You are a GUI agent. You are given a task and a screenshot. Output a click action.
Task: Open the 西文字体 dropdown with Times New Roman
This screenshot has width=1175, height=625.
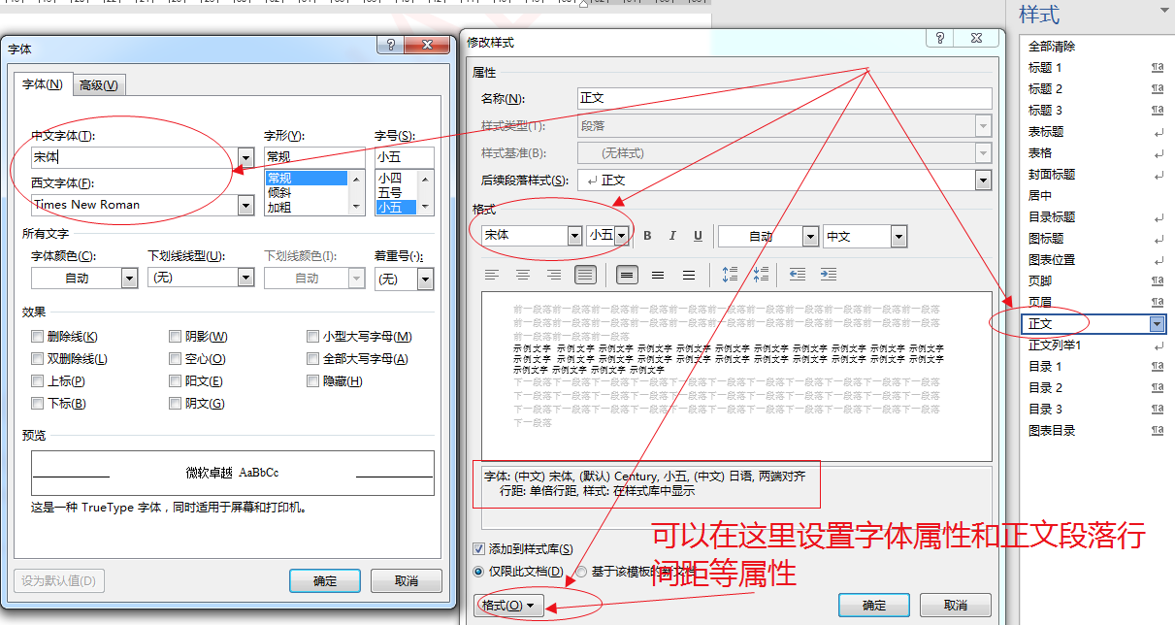245,205
